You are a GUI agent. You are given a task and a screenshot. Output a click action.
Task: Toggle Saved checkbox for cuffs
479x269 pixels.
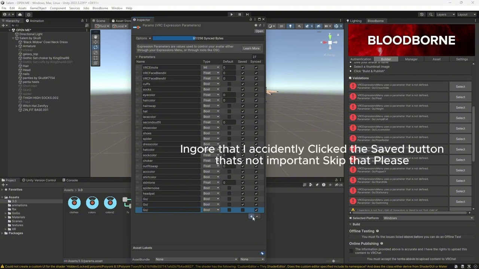point(242,84)
